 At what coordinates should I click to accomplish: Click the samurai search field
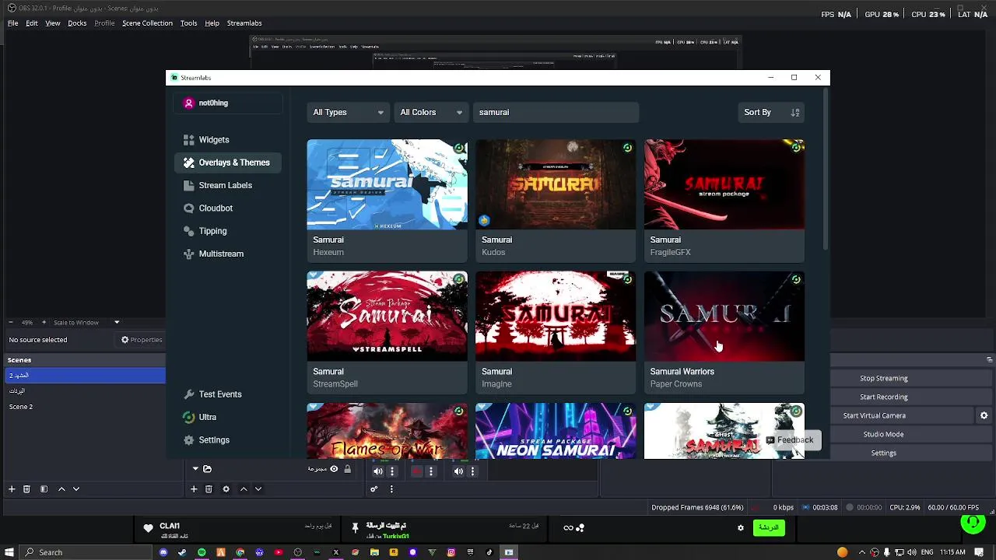click(556, 112)
